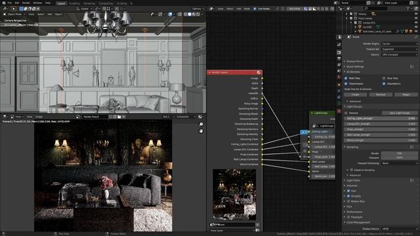This screenshot has height=236, width=420.
Task: Open the Composite pass dropdown
Action: (x=186, y=117)
